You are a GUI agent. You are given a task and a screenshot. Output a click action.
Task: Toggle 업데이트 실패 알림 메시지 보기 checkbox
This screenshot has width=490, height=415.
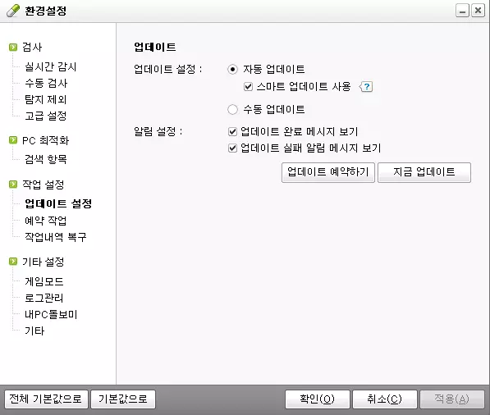tap(232, 148)
